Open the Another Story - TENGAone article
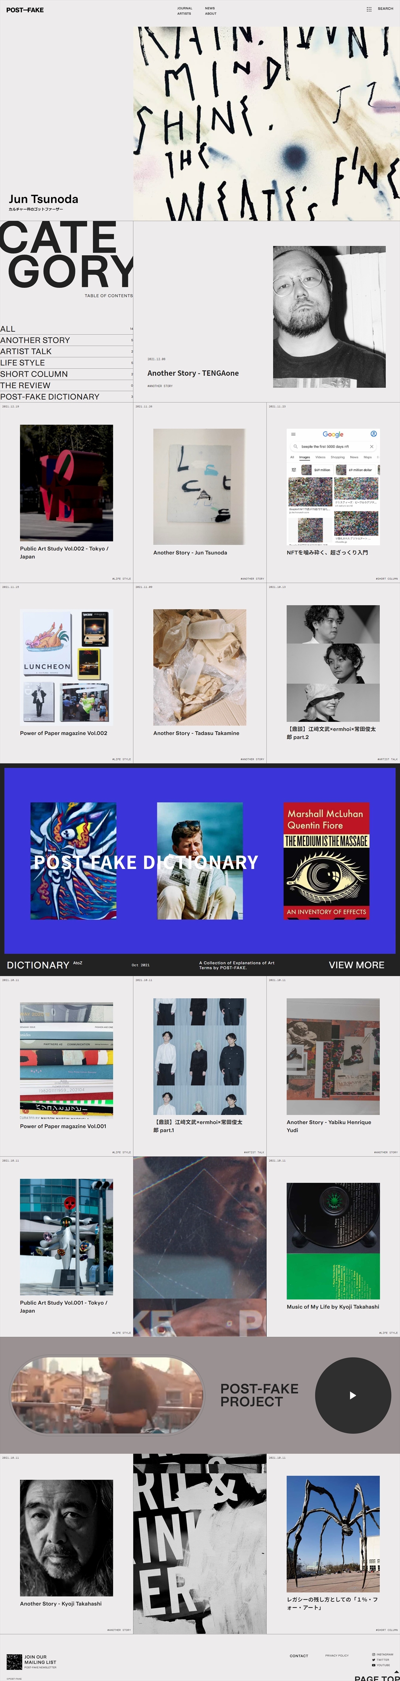This screenshot has width=400, height=1681. (x=193, y=373)
